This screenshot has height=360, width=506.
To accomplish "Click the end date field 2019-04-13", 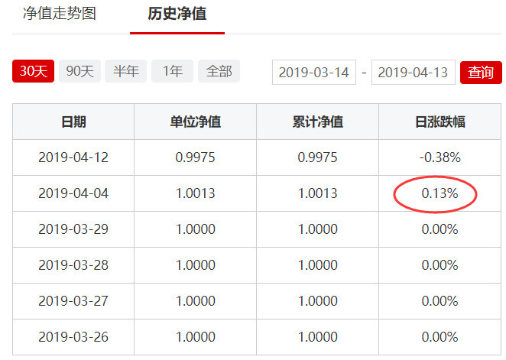I will (414, 73).
